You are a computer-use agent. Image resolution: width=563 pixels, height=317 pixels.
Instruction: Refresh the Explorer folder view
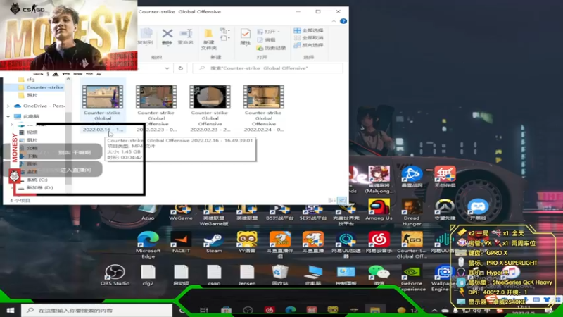181,68
